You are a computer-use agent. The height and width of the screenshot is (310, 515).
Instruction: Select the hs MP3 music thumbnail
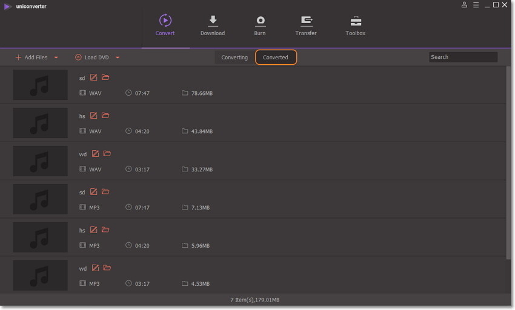(x=41, y=237)
